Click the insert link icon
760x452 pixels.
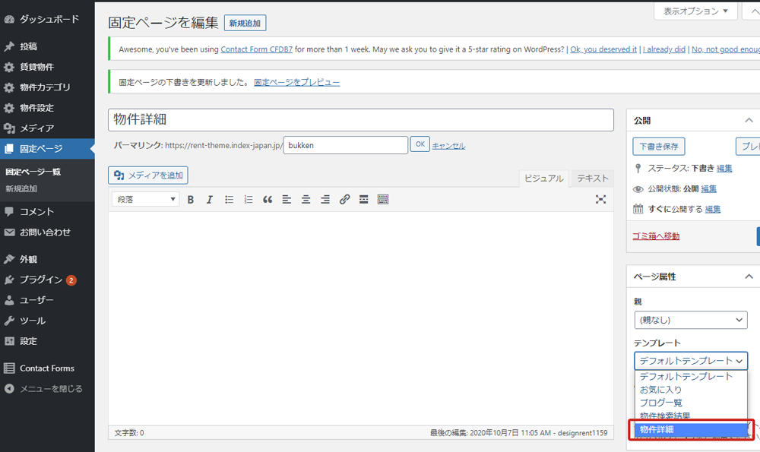[344, 200]
